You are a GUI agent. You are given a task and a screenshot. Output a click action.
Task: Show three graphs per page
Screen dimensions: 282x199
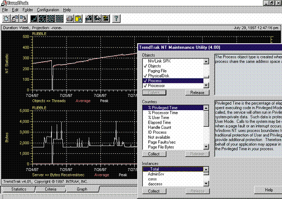point(51,19)
